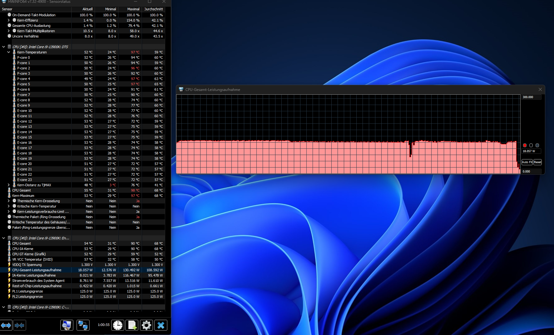Reset elapsed time with the clock icon
This screenshot has height=335, width=554.
[x=118, y=325]
